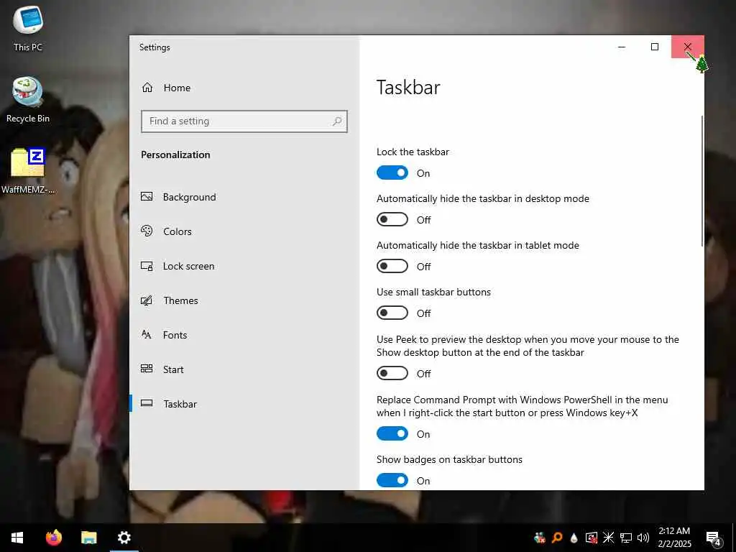The image size is (736, 552).
Task: Open Start settings page
Action: pos(162,369)
